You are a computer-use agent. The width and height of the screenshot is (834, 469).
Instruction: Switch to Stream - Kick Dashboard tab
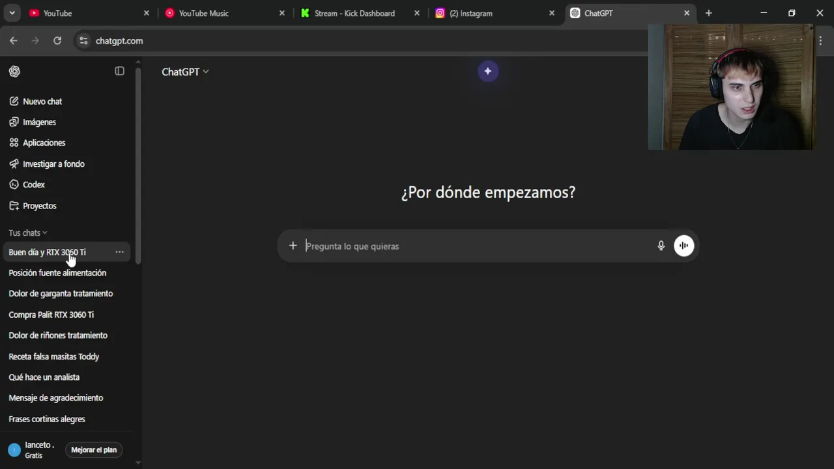(x=360, y=13)
